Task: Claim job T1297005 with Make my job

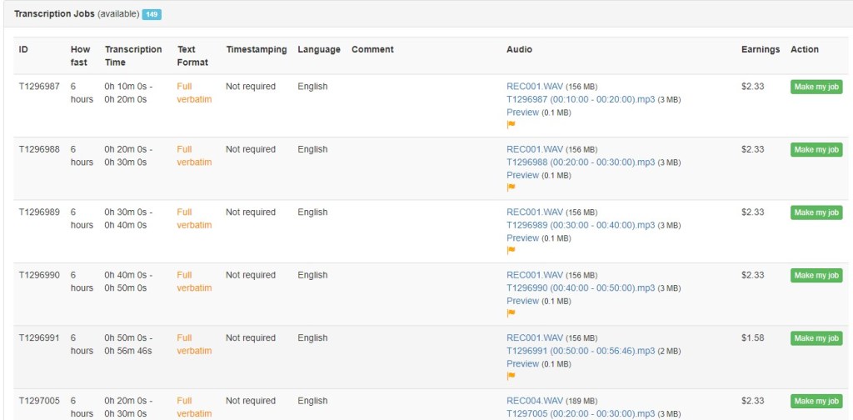Action: pos(816,401)
